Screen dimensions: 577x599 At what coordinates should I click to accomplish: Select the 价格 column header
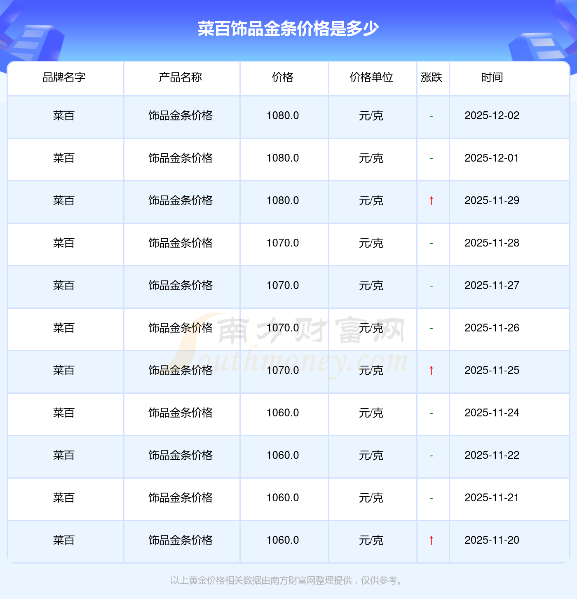click(283, 77)
